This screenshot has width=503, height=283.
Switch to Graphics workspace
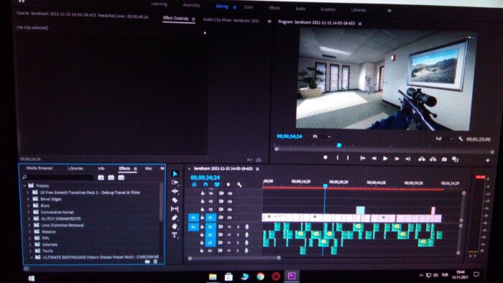coord(328,9)
